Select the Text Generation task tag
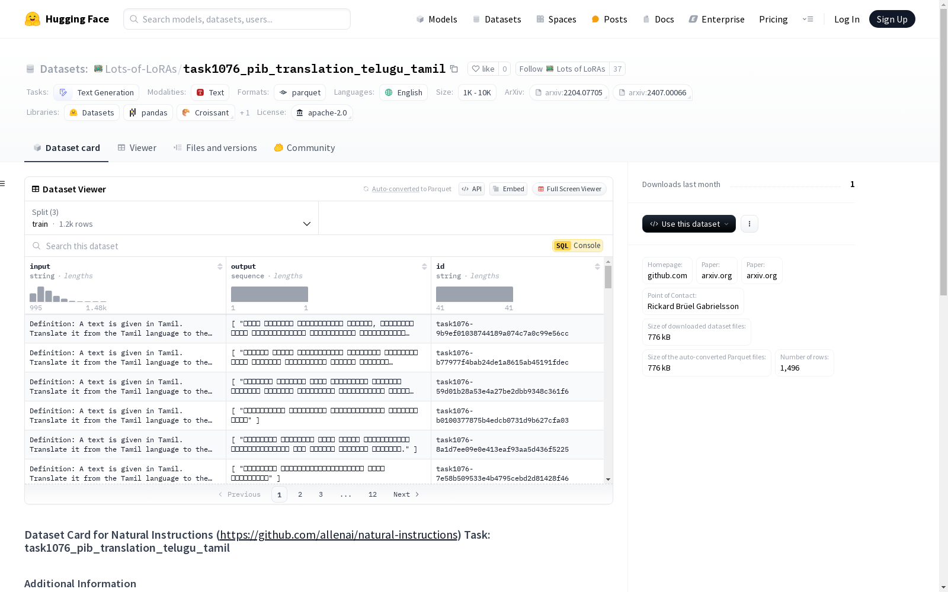 96,92
